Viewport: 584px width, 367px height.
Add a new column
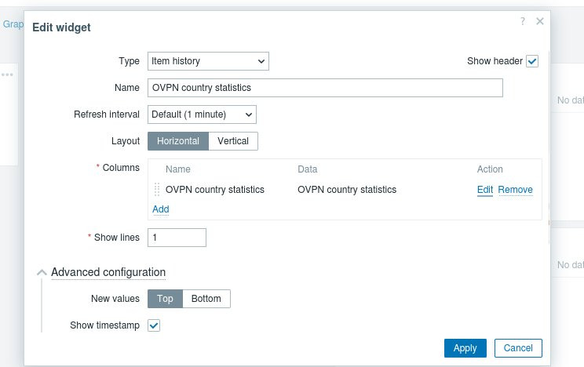(160, 209)
